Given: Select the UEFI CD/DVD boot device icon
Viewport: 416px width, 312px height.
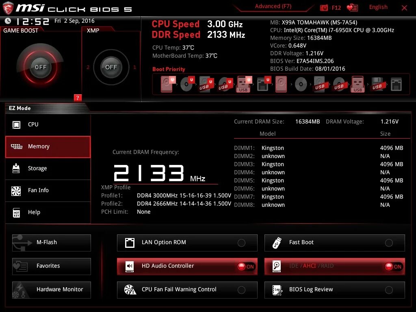Looking at the screenshot, I should [187, 84].
